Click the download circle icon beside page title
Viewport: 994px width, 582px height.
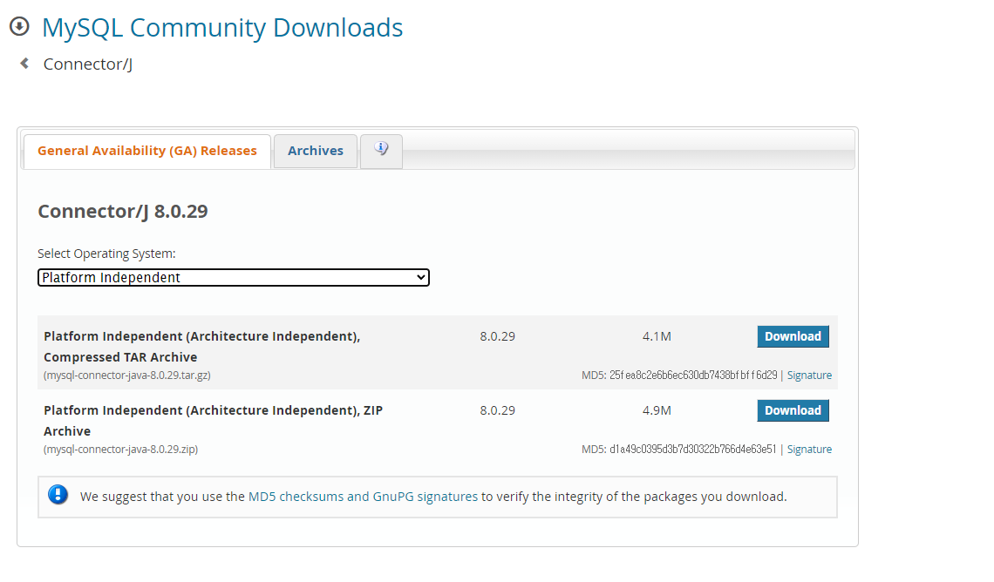(19, 27)
